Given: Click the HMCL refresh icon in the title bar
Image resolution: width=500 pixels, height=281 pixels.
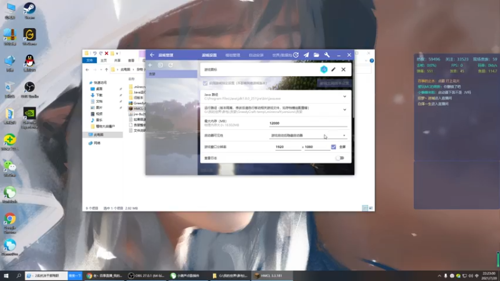Looking at the screenshot, I should tap(296, 55).
